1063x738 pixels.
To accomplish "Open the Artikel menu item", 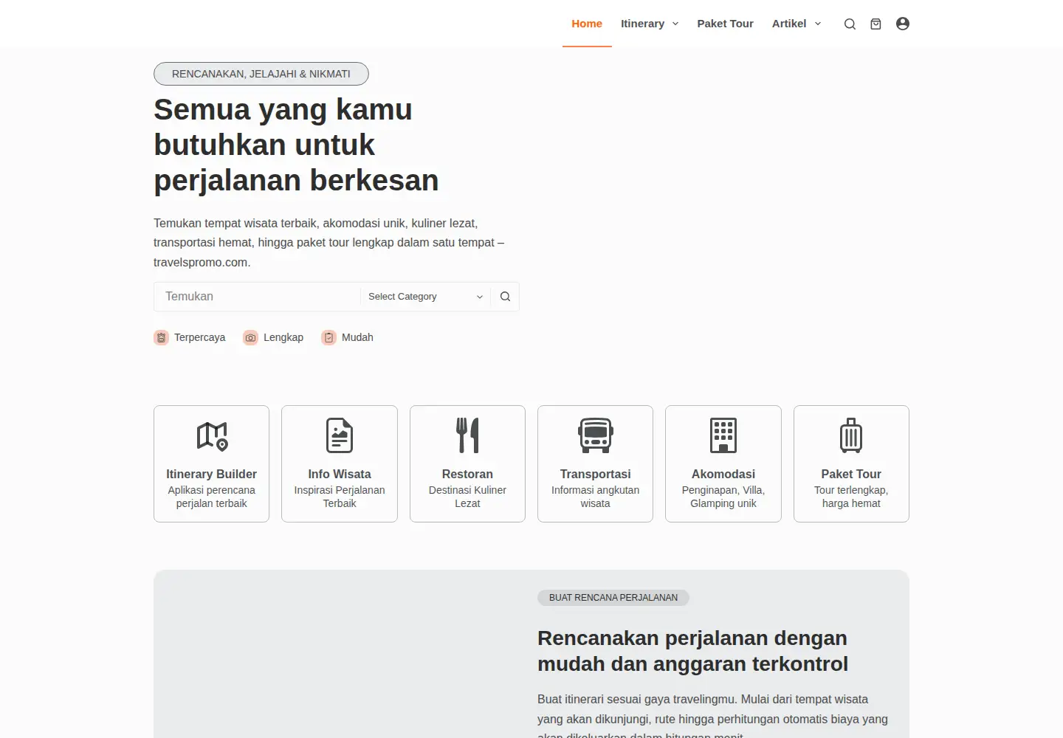I will point(789,24).
